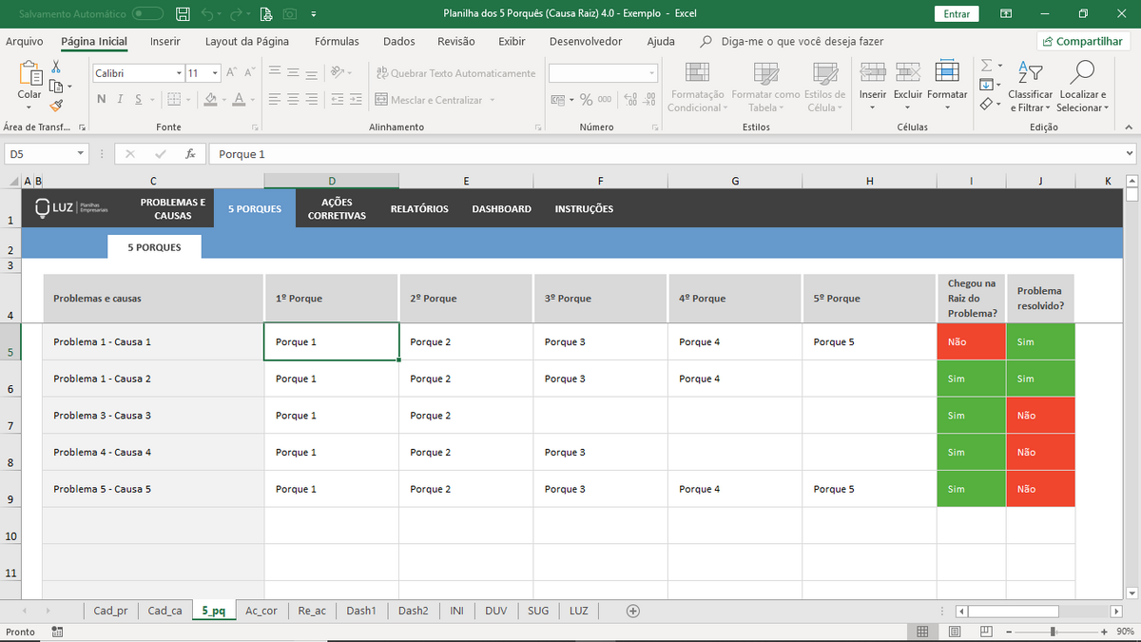Click the AÇÕES CORRETIVAS navigation button
Image resolution: width=1141 pixels, height=642 pixels.
tap(337, 209)
